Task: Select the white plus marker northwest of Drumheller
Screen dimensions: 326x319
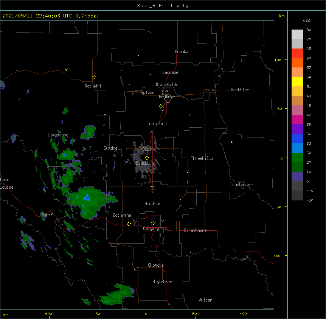Action: [231, 142]
